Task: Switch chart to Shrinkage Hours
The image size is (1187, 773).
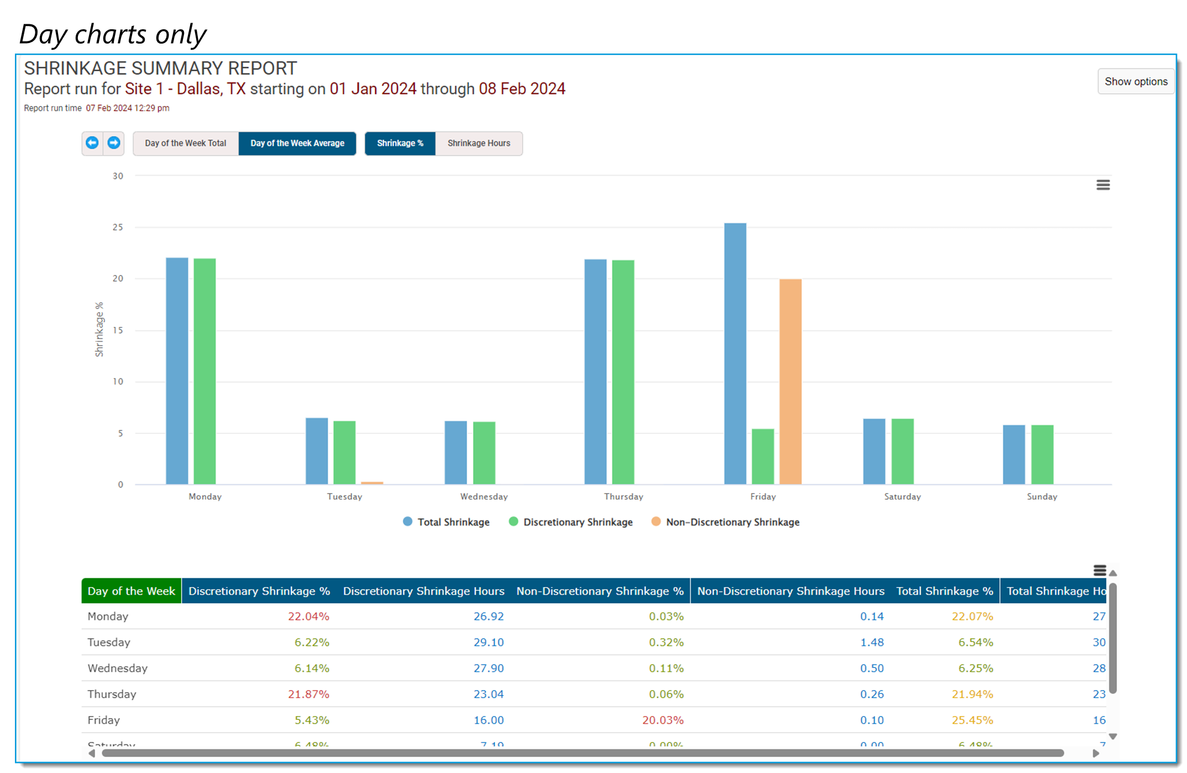Action: click(479, 143)
